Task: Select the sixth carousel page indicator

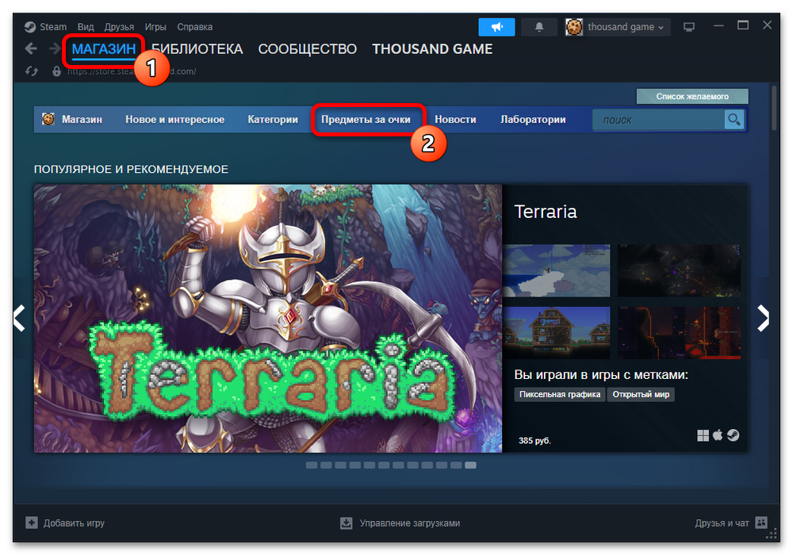Action: coord(384,465)
